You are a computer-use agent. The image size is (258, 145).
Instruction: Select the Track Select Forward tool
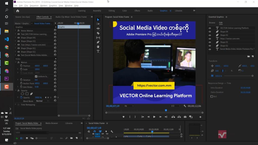(x=98, y=24)
